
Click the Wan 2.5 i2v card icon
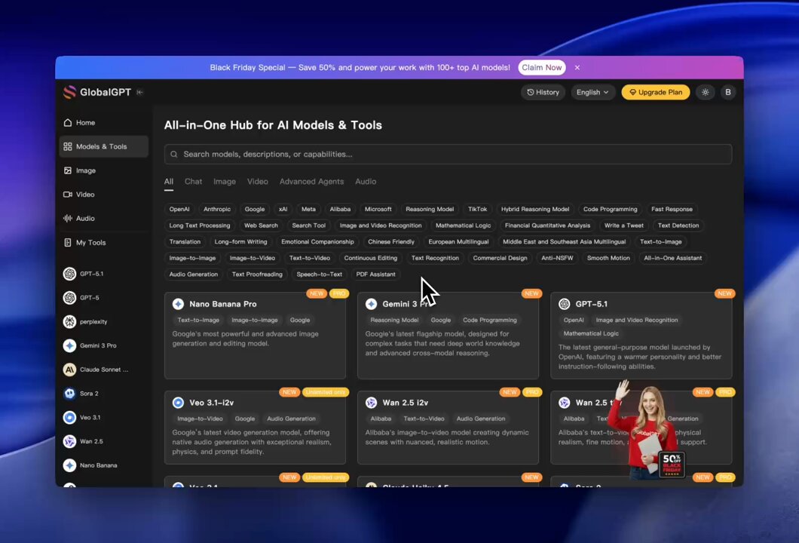point(371,403)
